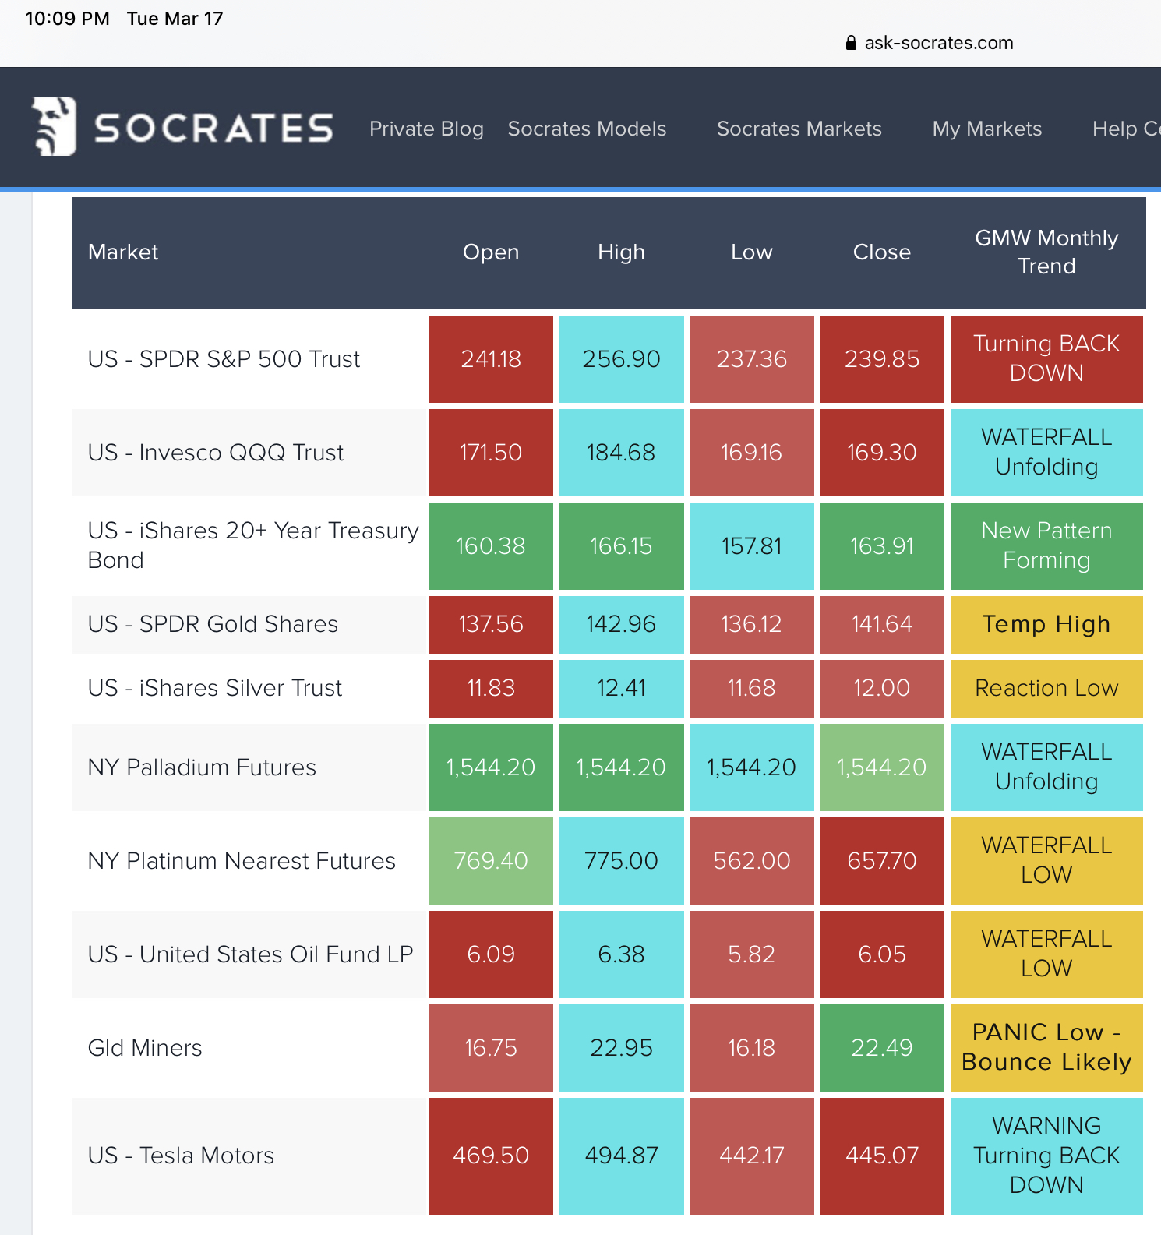The image size is (1161, 1235).
Task: Select the QQQ 'WATERFALL Unfolding' trend cell
Action: pos(1046,453)
